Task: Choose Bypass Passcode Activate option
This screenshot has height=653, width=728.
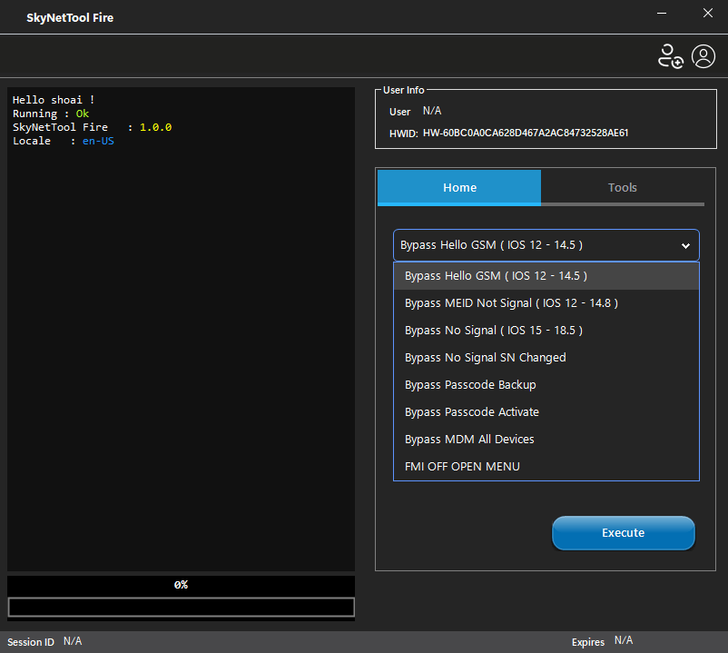Action: (x=472, y=411)
